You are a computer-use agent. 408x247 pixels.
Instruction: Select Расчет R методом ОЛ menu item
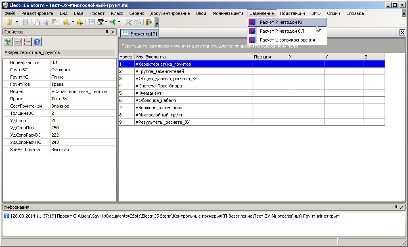point(282,31)
